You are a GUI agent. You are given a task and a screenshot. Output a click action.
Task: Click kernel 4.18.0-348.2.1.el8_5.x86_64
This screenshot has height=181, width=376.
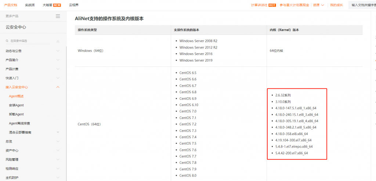296,127
